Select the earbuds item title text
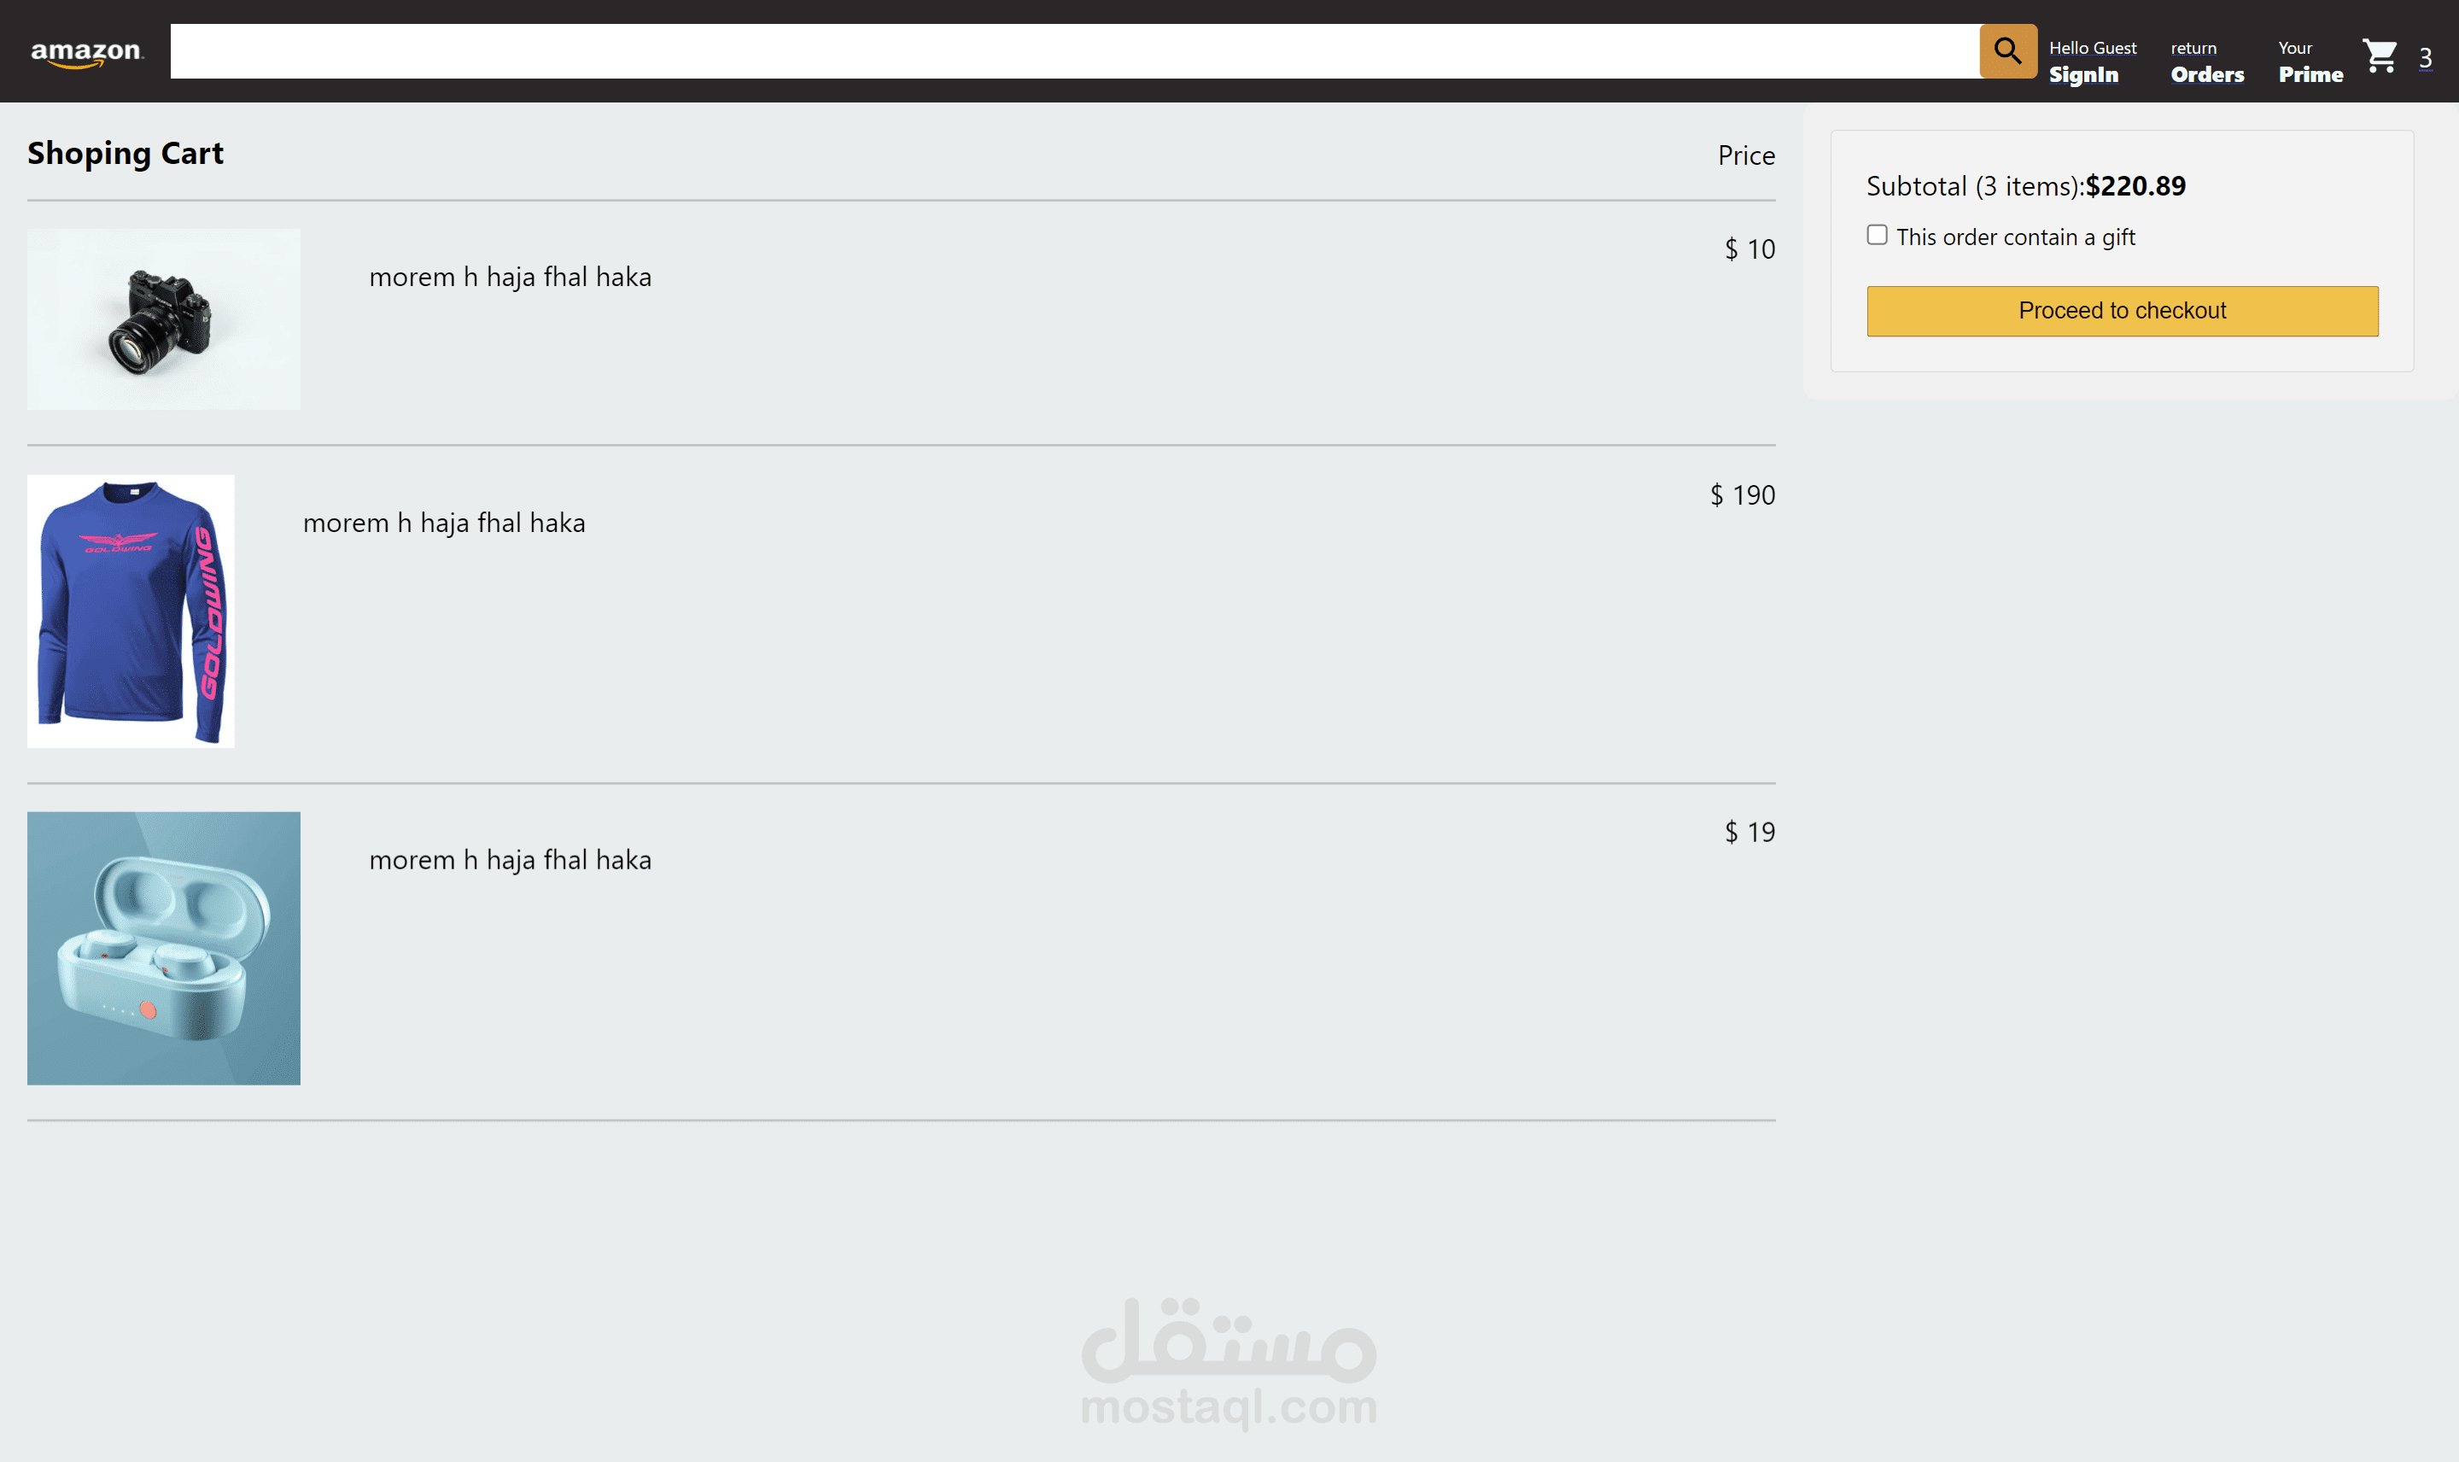Viewport: 2459px width, 1462px height. pos(510,860)
